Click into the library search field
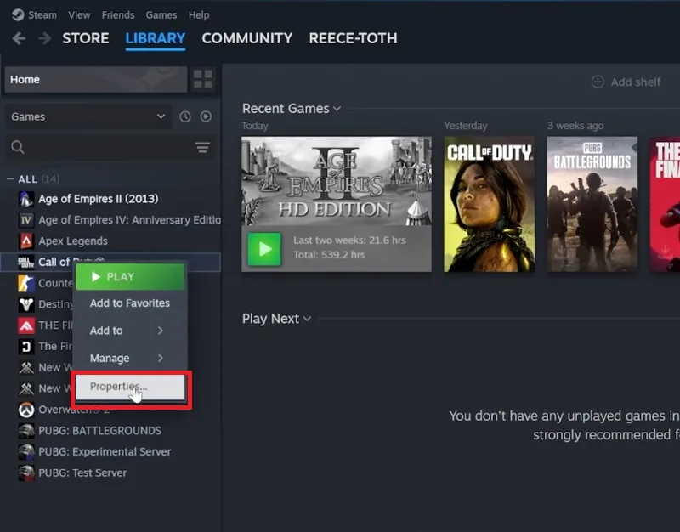 click(109, 147)
